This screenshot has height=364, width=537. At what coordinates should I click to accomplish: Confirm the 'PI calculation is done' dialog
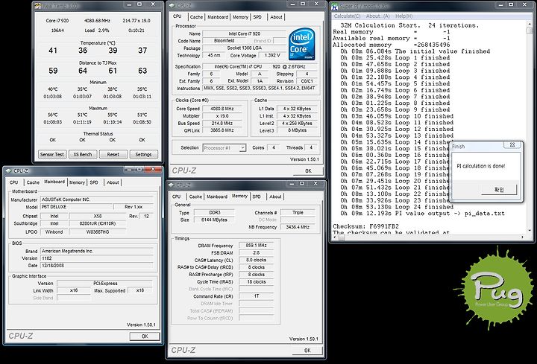click(x=499, y=190)
